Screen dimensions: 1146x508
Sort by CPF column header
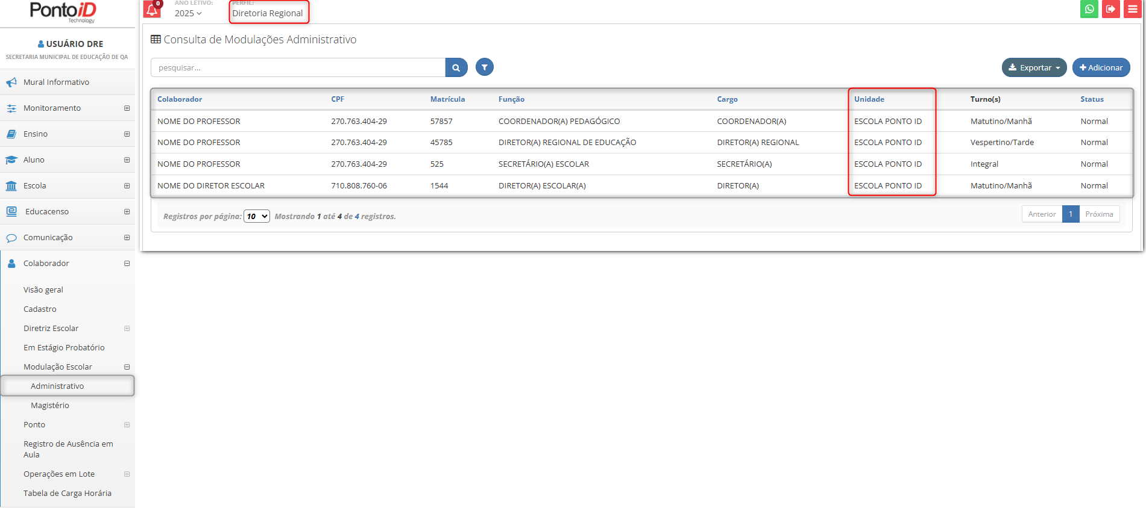(x=338, y=99)
